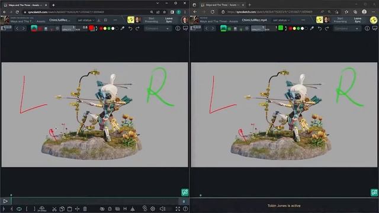Go to first frame in left window
379x213 pixels.
[4, 209]
